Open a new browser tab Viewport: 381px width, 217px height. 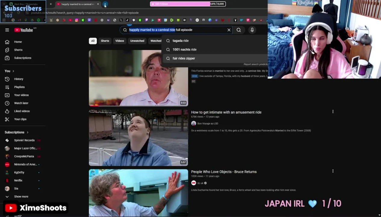click(x=105, y=4)
